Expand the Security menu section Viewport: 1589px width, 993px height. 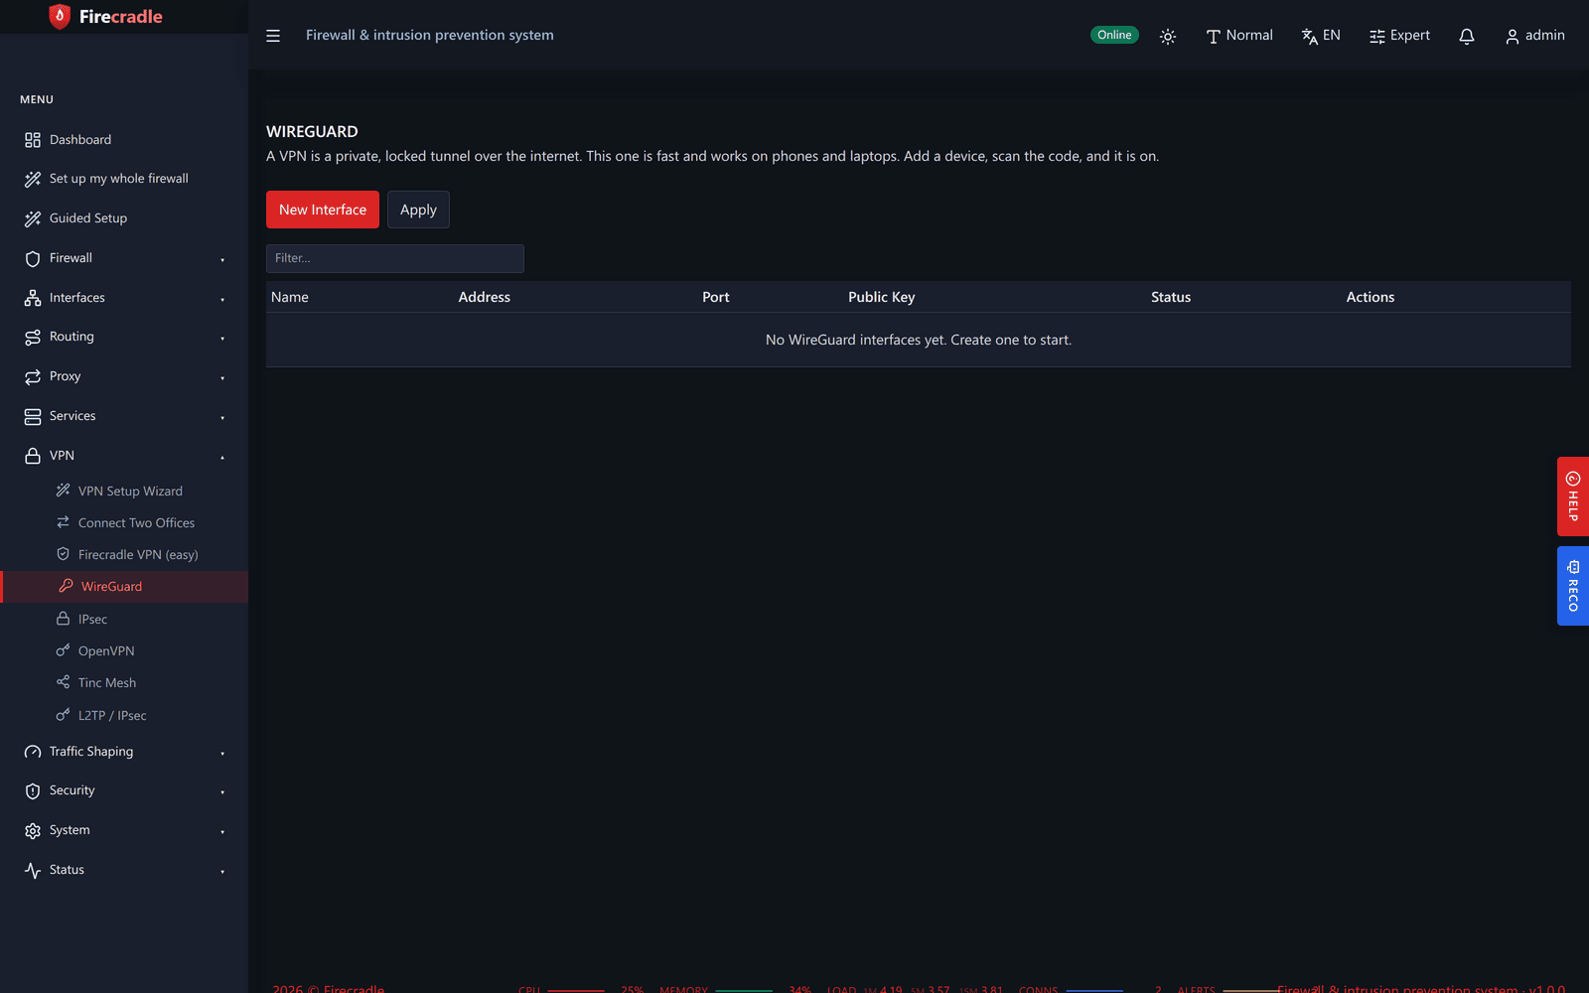(124, 790)
